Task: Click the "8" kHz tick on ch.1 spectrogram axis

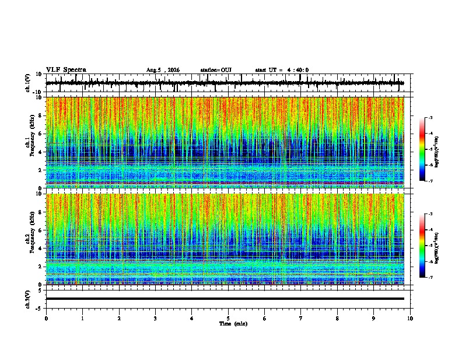Action: tap(41, 116)
